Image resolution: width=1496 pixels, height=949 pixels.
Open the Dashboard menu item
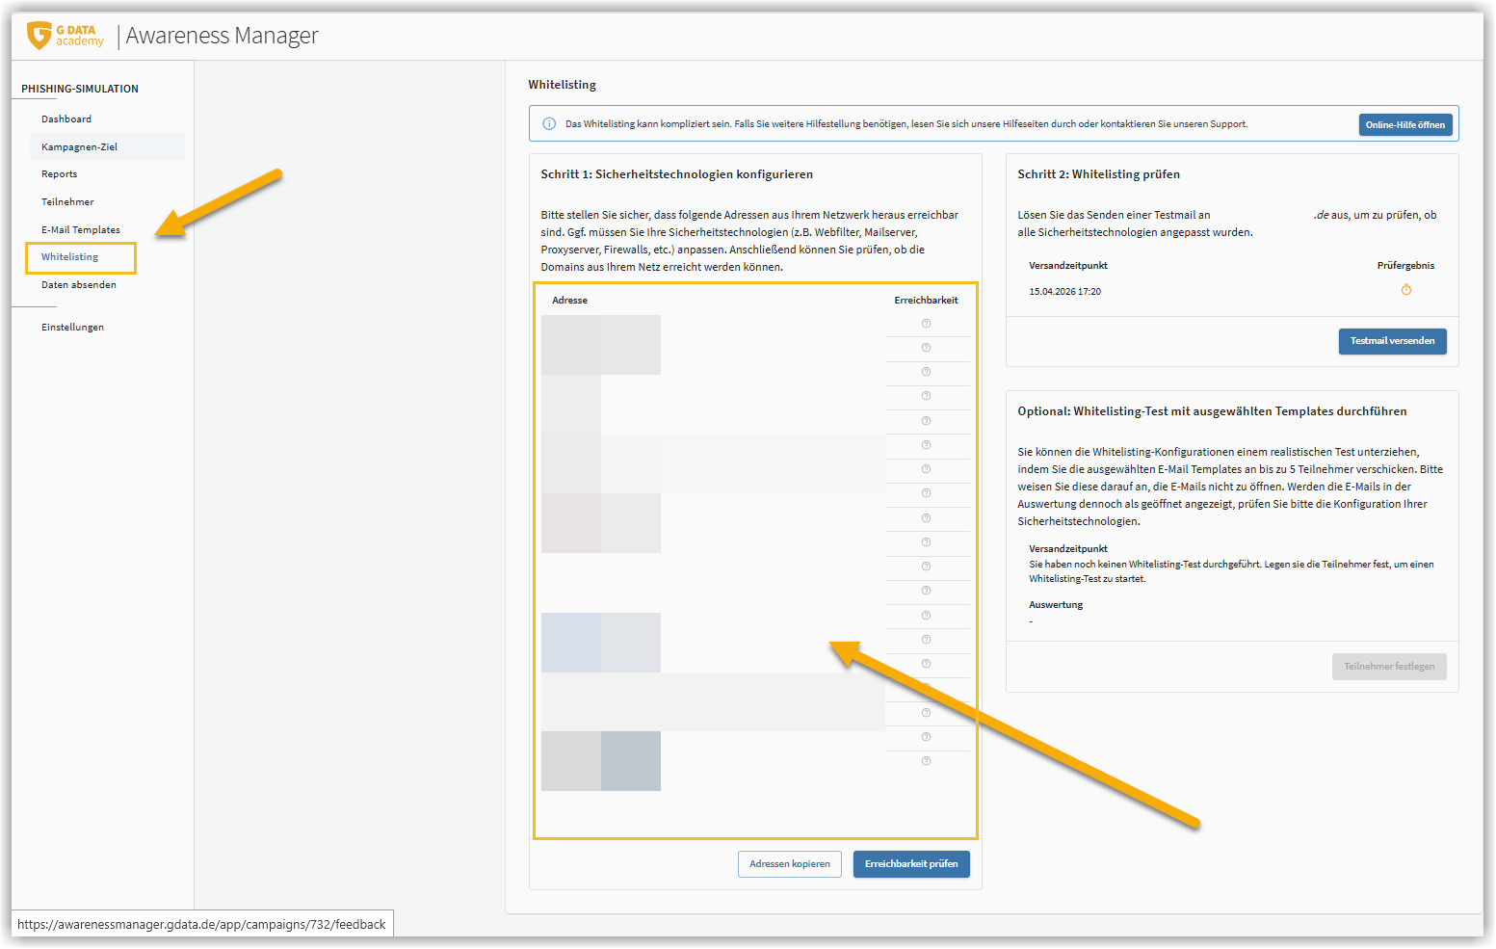pos(66,119)
